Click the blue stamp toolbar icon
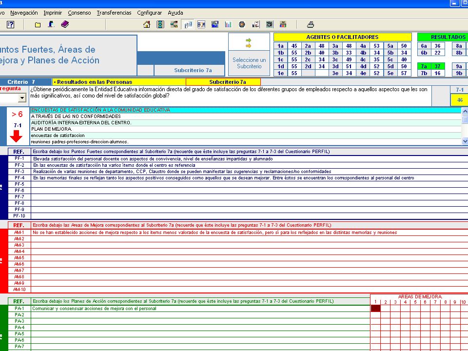This screenshot has width=468, height=351. [x=51, y=24]
